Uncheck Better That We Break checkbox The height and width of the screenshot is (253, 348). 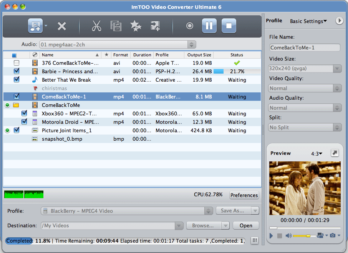point(17,79)
